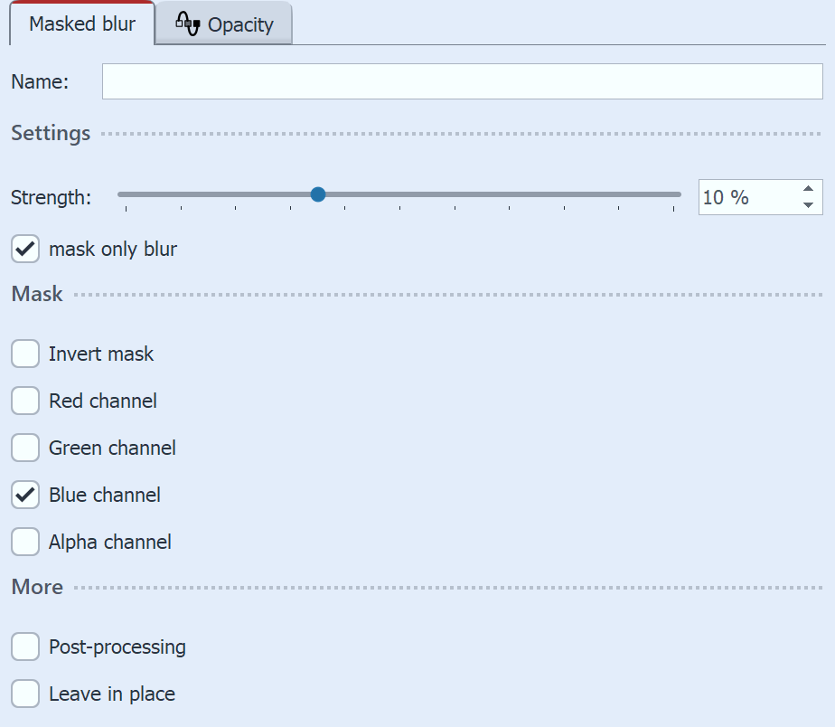Click the Mask section header
The image size is (835, 727).
tap(36, 294)
